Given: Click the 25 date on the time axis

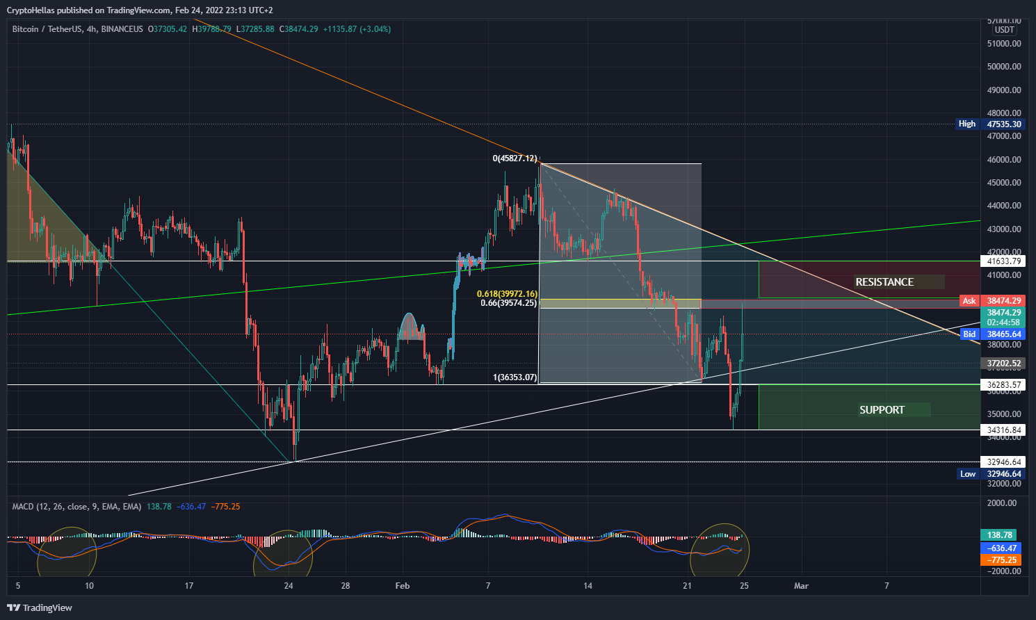Looking at the screenshot, I should point(745,586).
